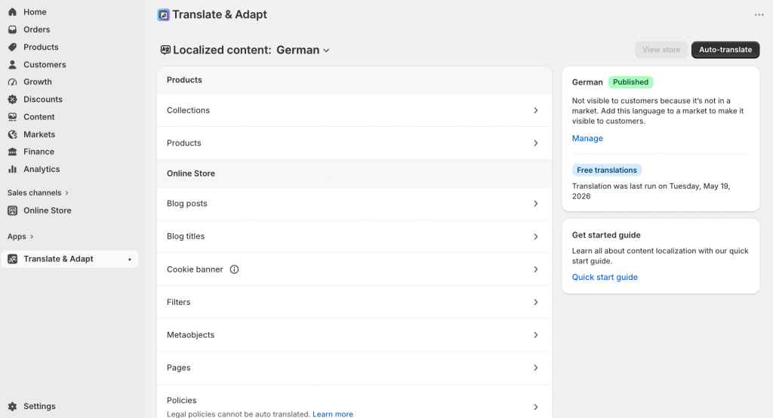The height and width of the screenshot is (418, 773).
Task: Click the Manage link under German
Action: point(587,139)
